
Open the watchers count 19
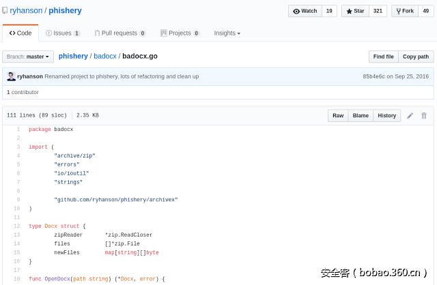click(329, 11)
